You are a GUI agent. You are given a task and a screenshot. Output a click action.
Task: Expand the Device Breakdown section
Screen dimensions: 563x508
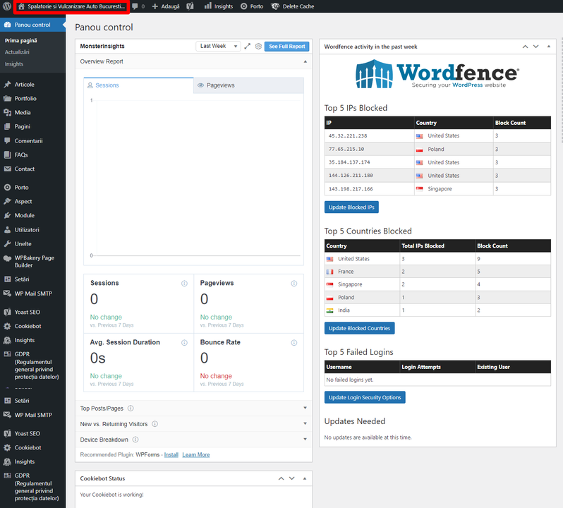point(193,440)
